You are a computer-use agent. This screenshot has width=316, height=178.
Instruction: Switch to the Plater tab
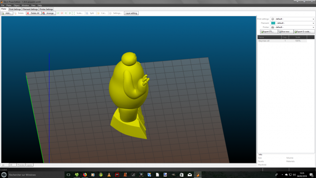coord(4,9)
